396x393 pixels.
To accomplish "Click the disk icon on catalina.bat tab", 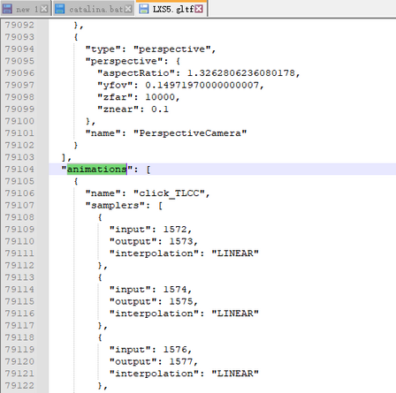I will pyautogui.click(x=60, y=9).
